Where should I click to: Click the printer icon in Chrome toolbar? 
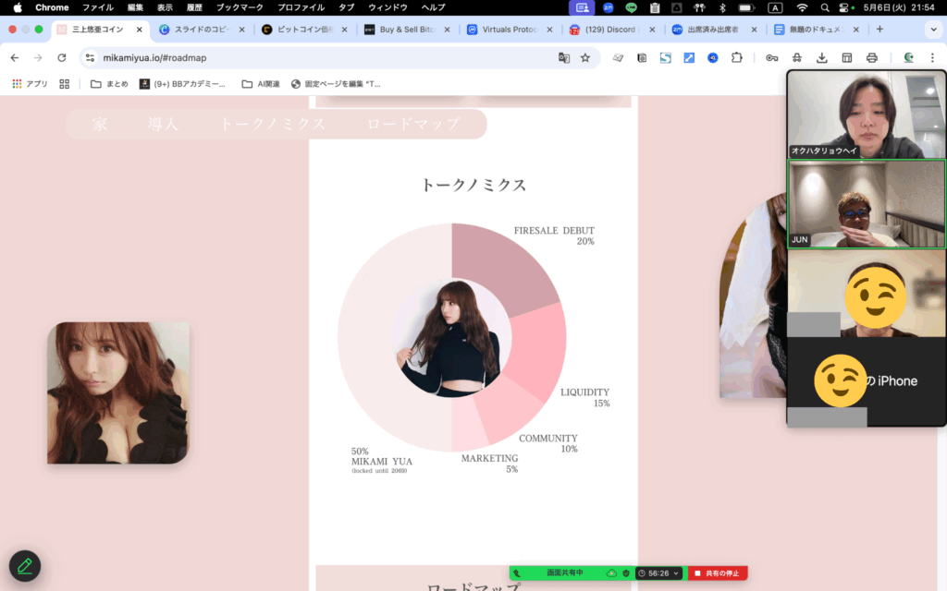point(871,58)
